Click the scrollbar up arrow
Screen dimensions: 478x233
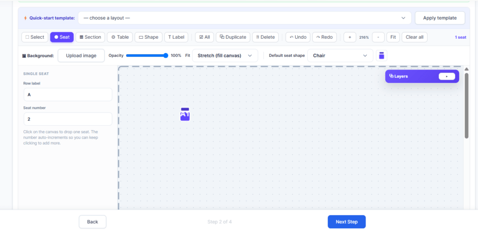(466, 69)
